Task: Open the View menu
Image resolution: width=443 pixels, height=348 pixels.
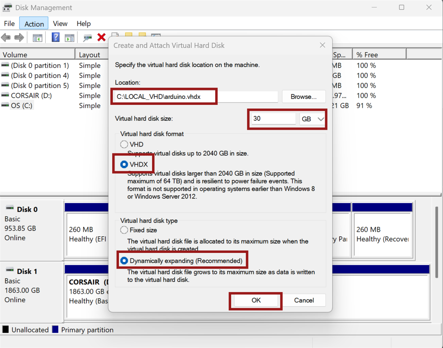Action: point(60,24)
